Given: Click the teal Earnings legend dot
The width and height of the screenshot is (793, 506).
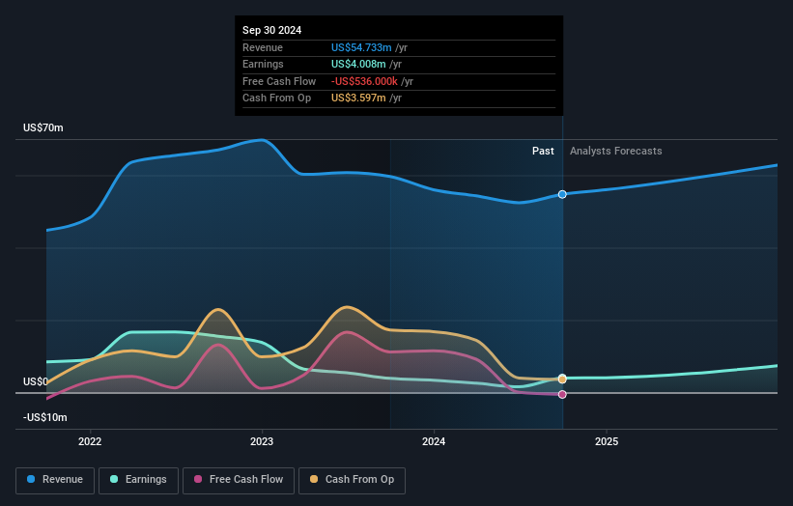Looking at the screenshot, I should pyautogui.click(x=114, y=479).
